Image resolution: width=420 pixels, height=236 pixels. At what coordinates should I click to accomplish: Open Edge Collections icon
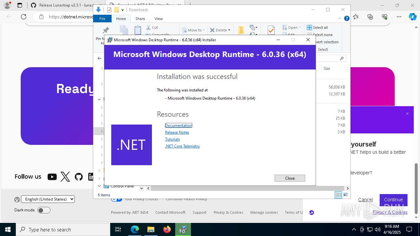(370, 17)
